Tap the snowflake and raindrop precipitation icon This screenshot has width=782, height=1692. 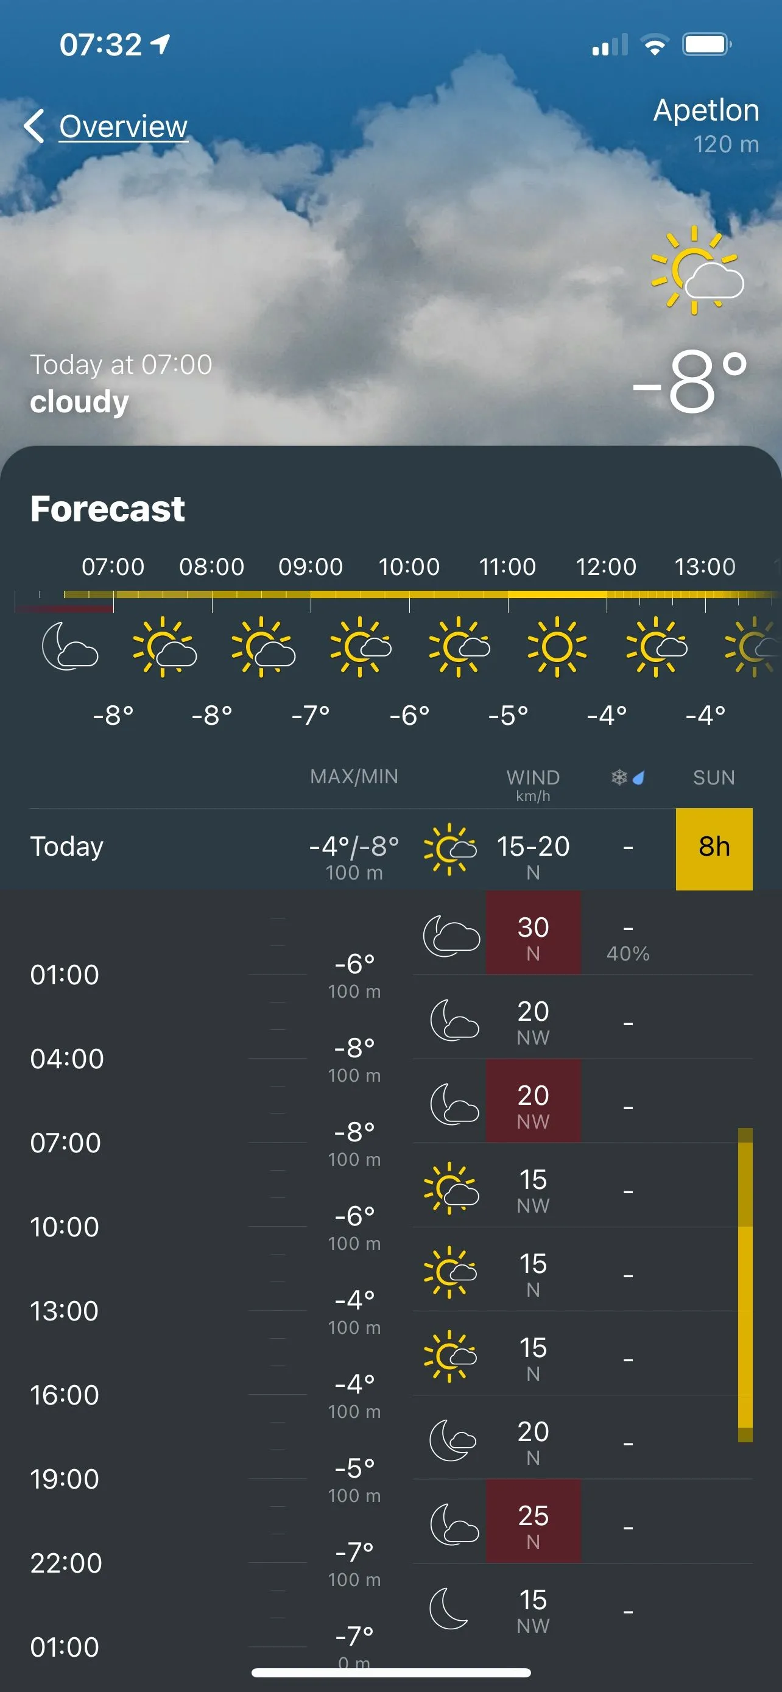coord(628,778)
